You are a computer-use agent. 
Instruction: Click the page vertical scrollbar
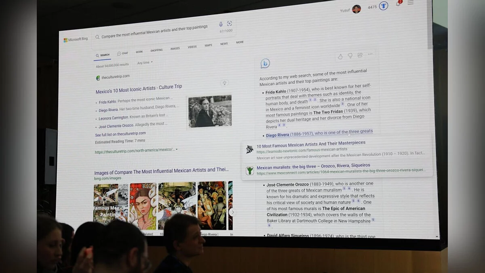[x=430, y=24]
